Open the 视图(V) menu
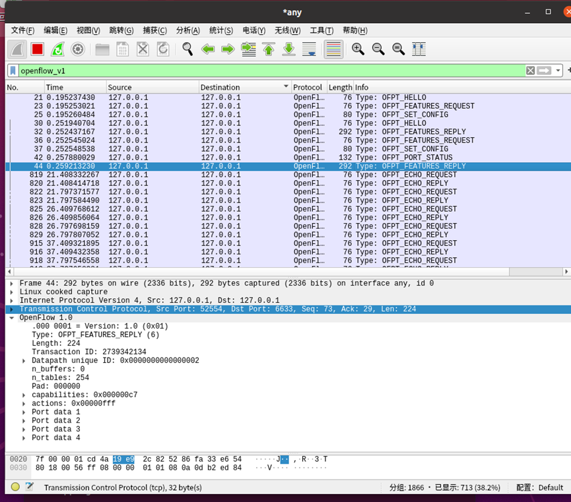Viewport: 571px width, 502px height. click(88, 30)
